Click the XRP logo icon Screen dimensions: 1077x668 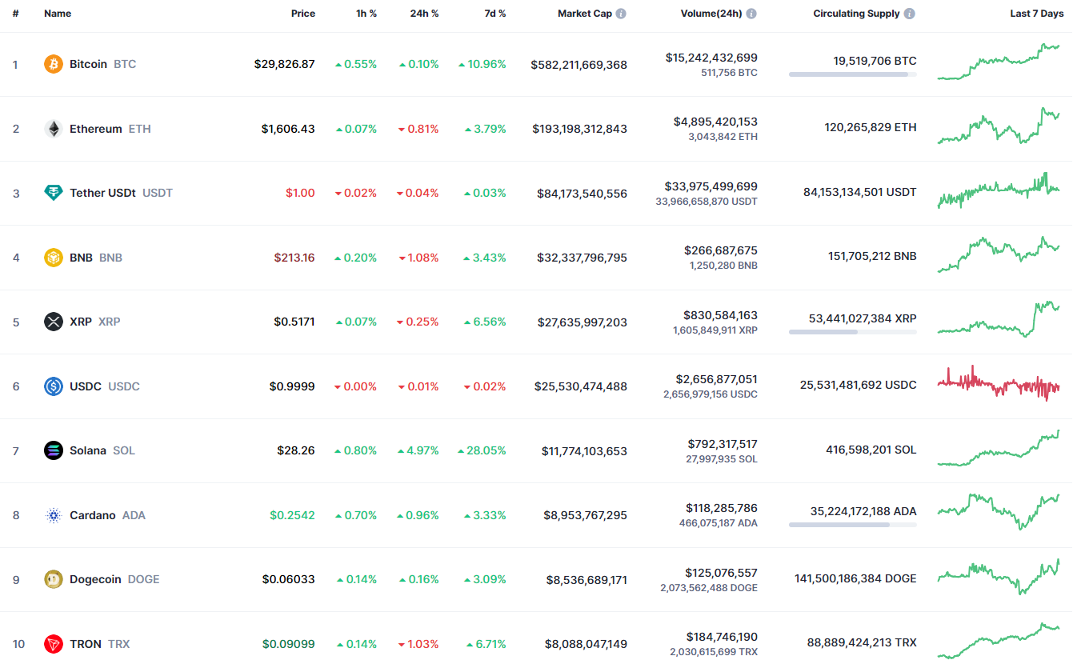[x=54, y=322]
